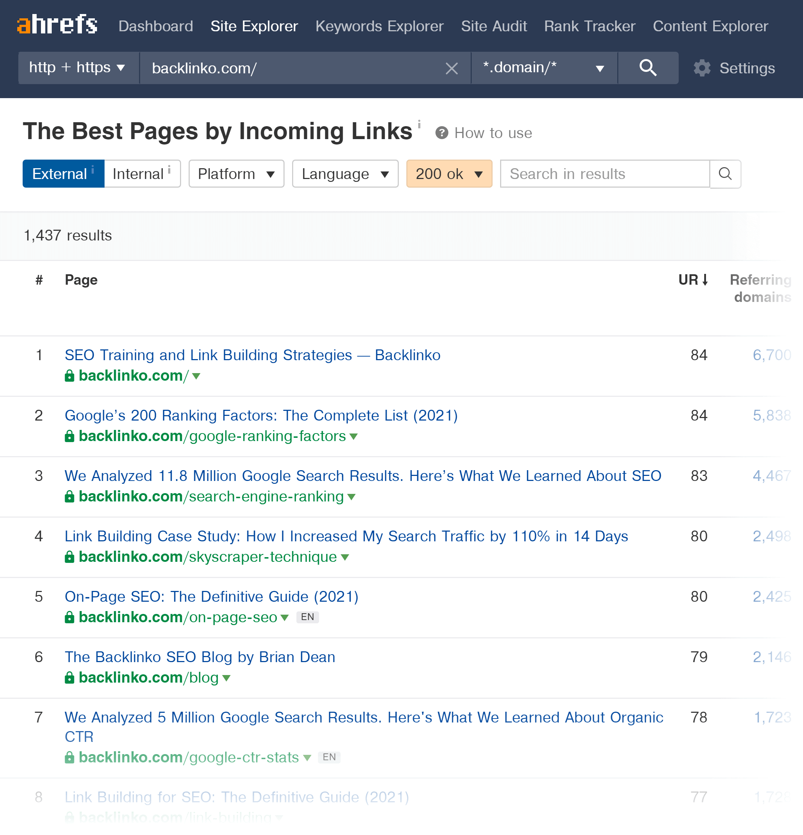
Task: Go to Dashboard in top navigation
Action: (156, 26)
